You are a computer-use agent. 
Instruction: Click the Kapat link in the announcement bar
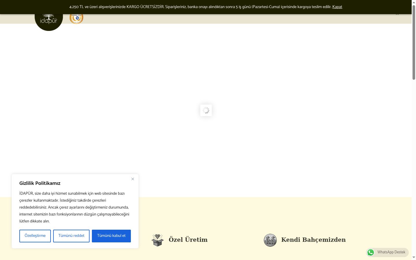337,7
